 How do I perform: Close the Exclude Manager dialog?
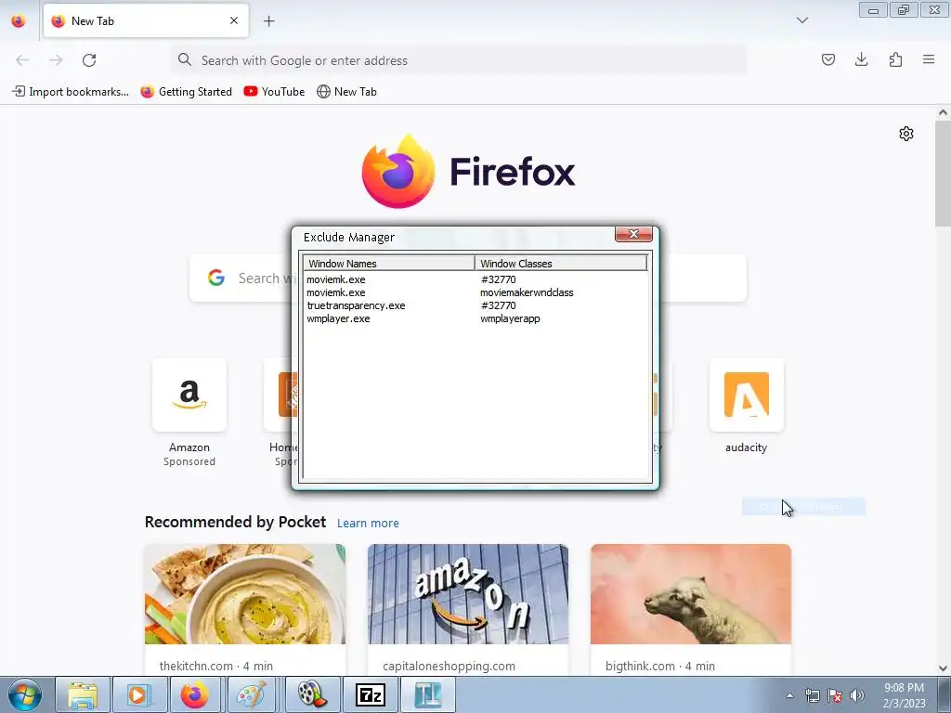pos(633,234)
